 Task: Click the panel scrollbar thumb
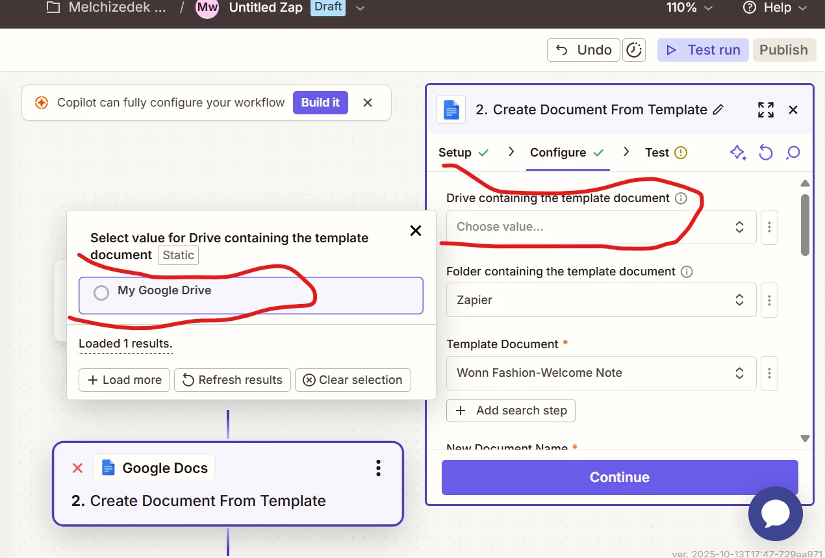(806, 225)
